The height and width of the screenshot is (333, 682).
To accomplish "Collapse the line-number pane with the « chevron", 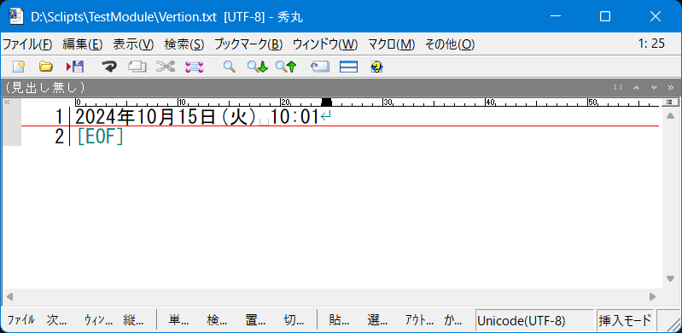I will pos(7,102).
